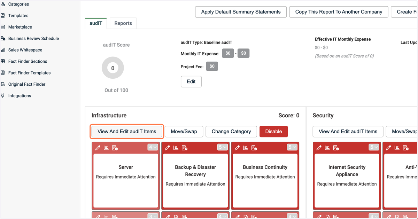418x219 pixels.
Task: Click summary lines icon on Internet Security Appliance
Action: coord(327,148)
